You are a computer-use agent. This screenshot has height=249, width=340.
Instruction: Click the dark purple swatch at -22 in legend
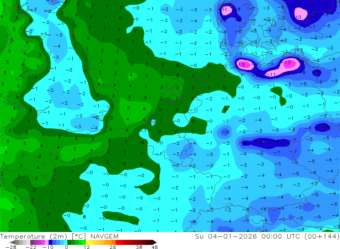click(32, 242)
